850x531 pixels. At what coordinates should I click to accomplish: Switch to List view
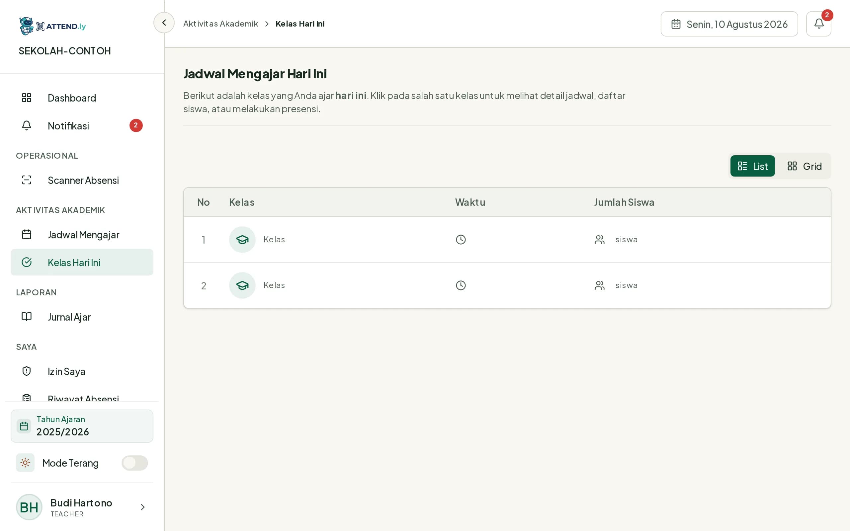click(x=752, y=166)
